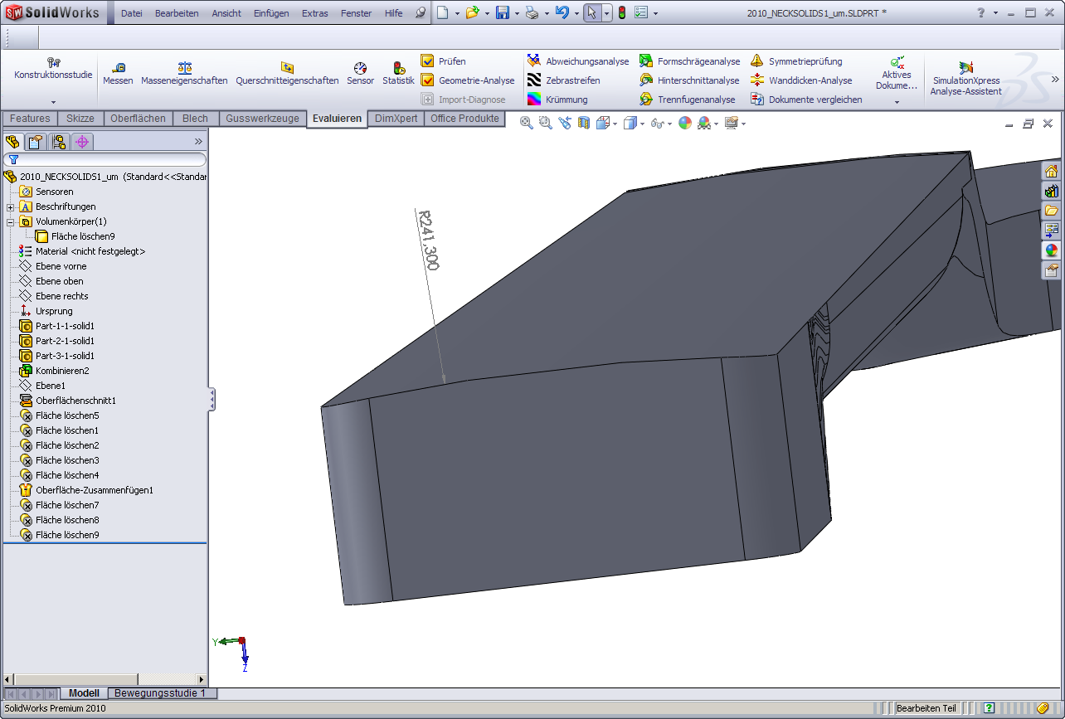Open the Wanddicken-Analyse tool
1065x719 pixels.
click(x=757, y=80)
